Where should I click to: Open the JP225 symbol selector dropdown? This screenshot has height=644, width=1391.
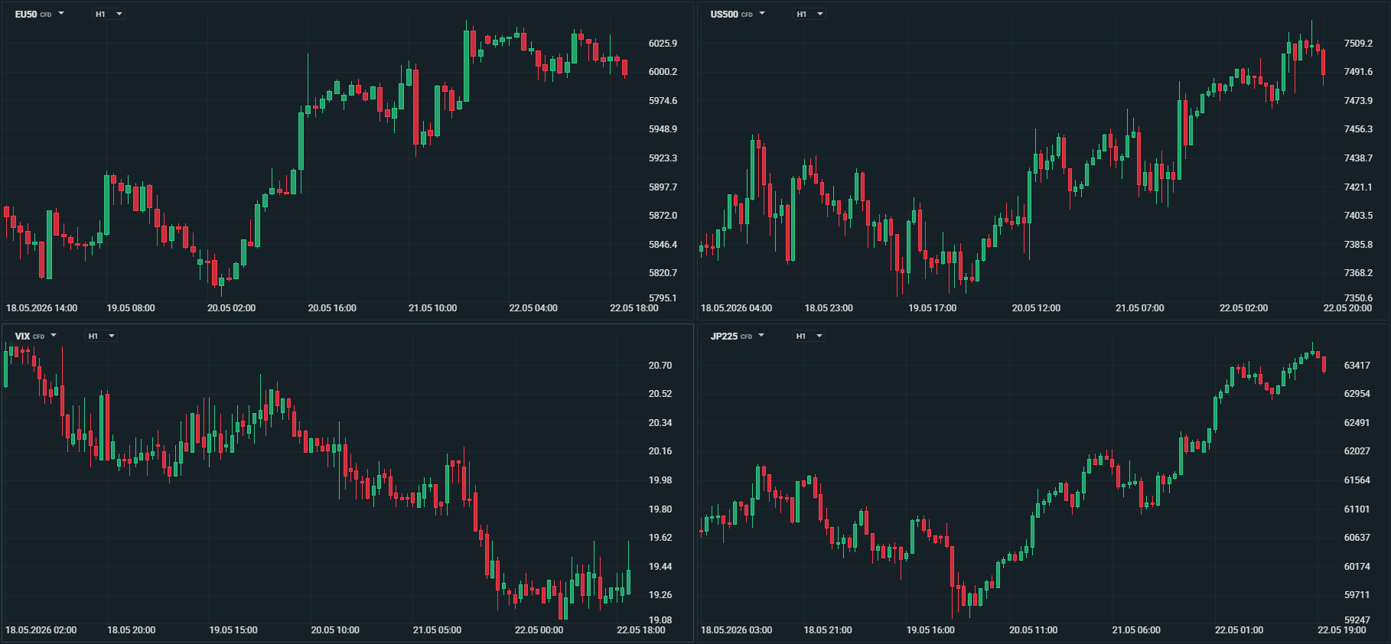click(x=737, y=336)
